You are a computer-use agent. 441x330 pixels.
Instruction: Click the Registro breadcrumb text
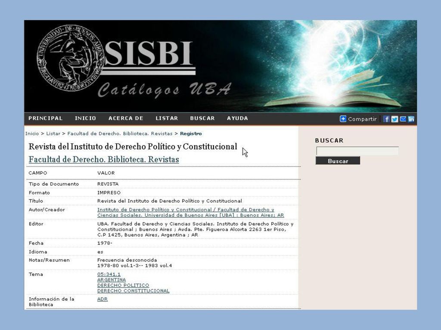pyautogui.click(x=191, y=134)
